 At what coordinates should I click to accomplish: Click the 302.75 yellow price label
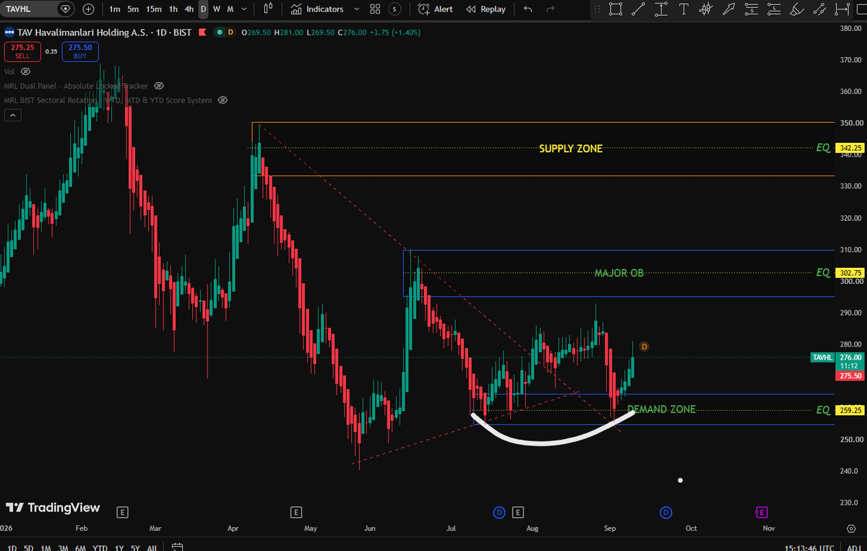[850, 273]
